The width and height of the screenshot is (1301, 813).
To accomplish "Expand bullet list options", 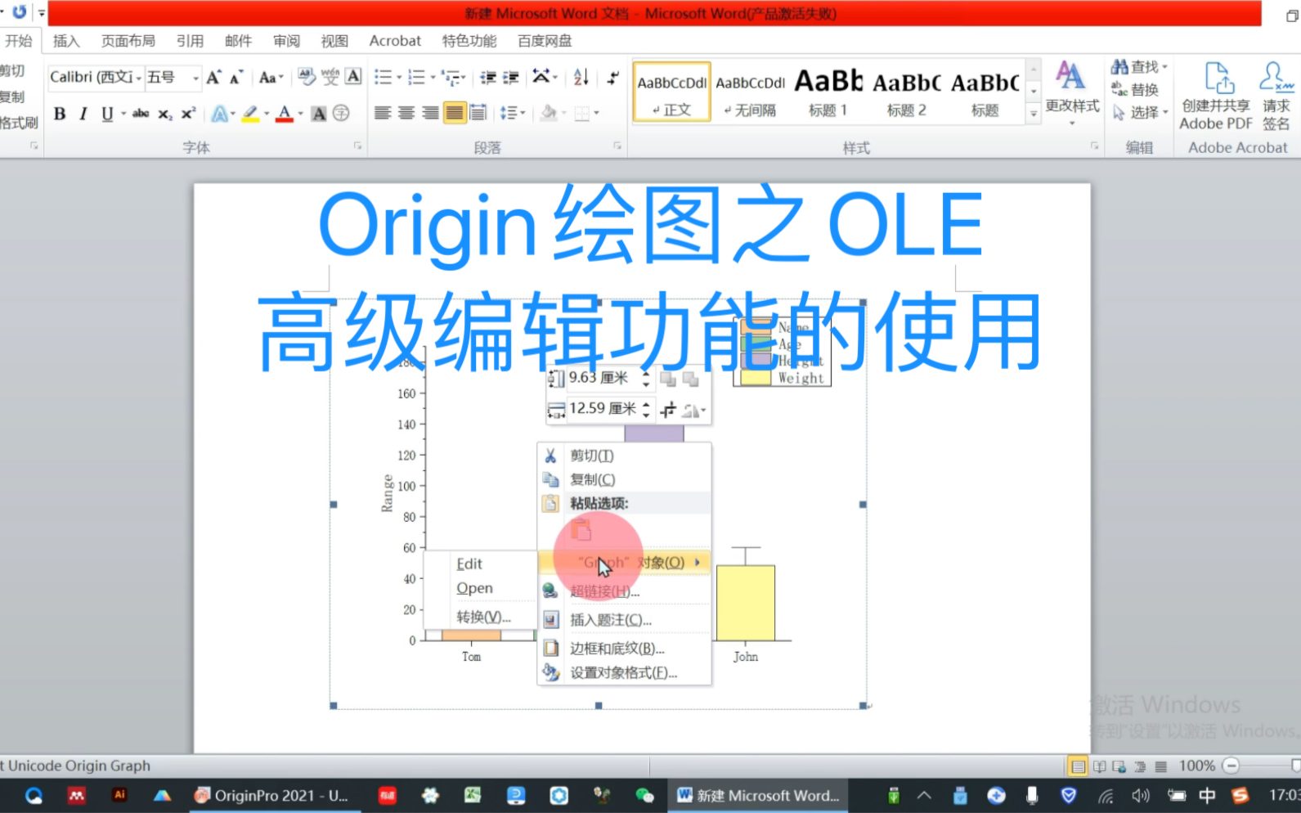I will click(x=399, y=78).
